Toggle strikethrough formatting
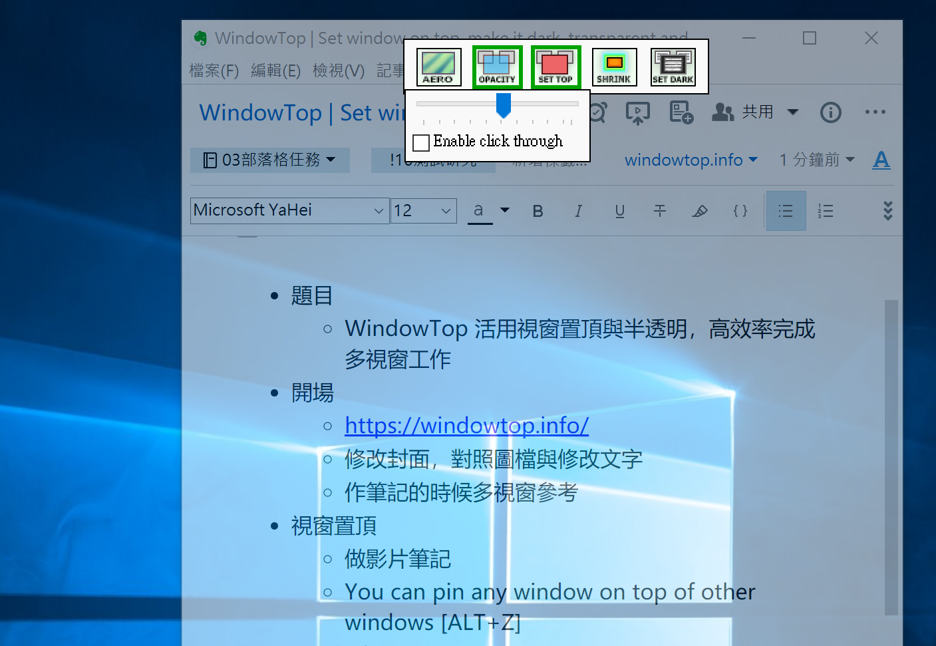Viewport: 936px width, 646px height. tap(660, 211)
